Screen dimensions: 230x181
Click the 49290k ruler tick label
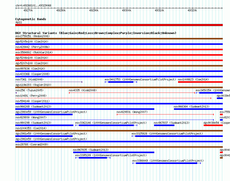click(94, 10)
